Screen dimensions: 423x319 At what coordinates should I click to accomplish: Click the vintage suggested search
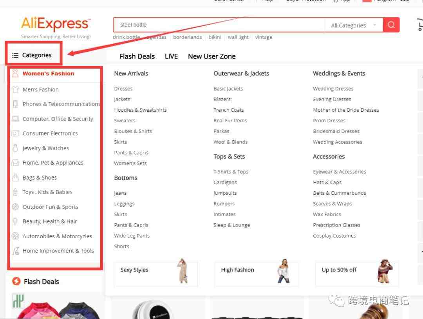coord(264,37)
